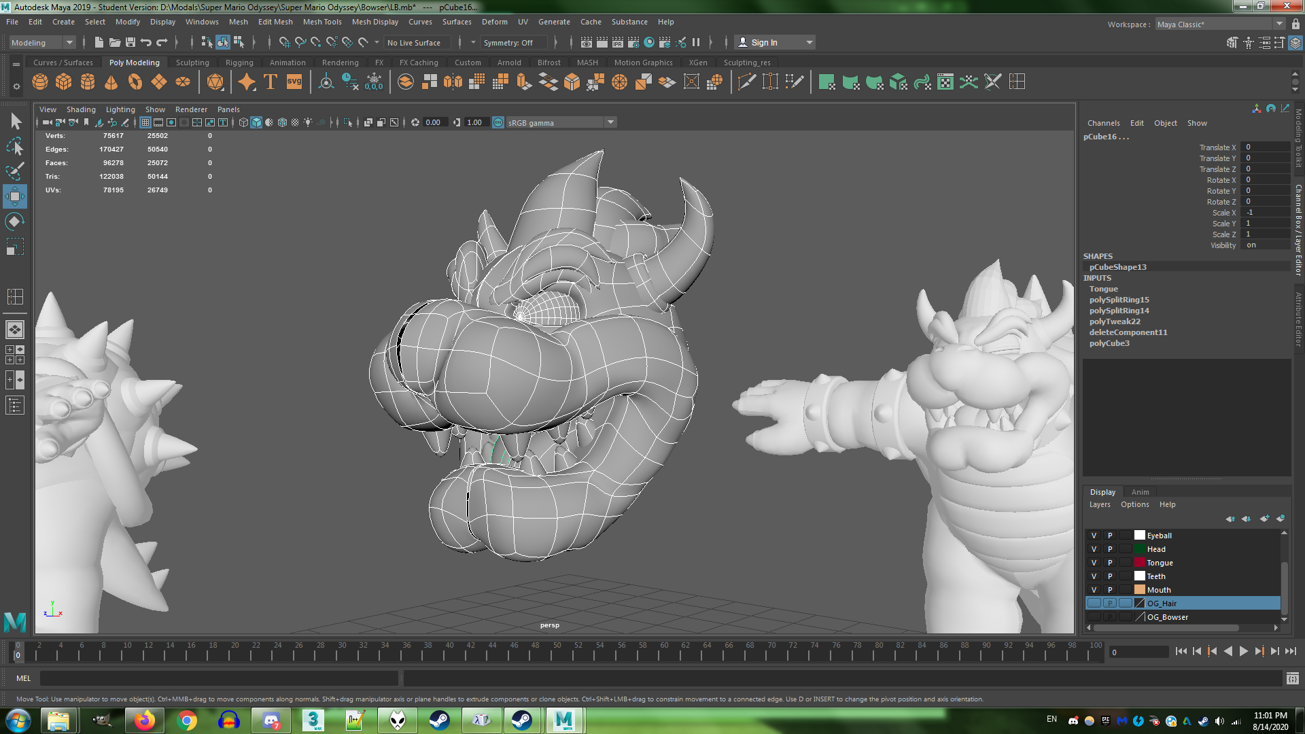Toggle playback P box of Head layer
This screenshot has width=1305, height=734.
pyautogui.click(x=1110, y=549)
